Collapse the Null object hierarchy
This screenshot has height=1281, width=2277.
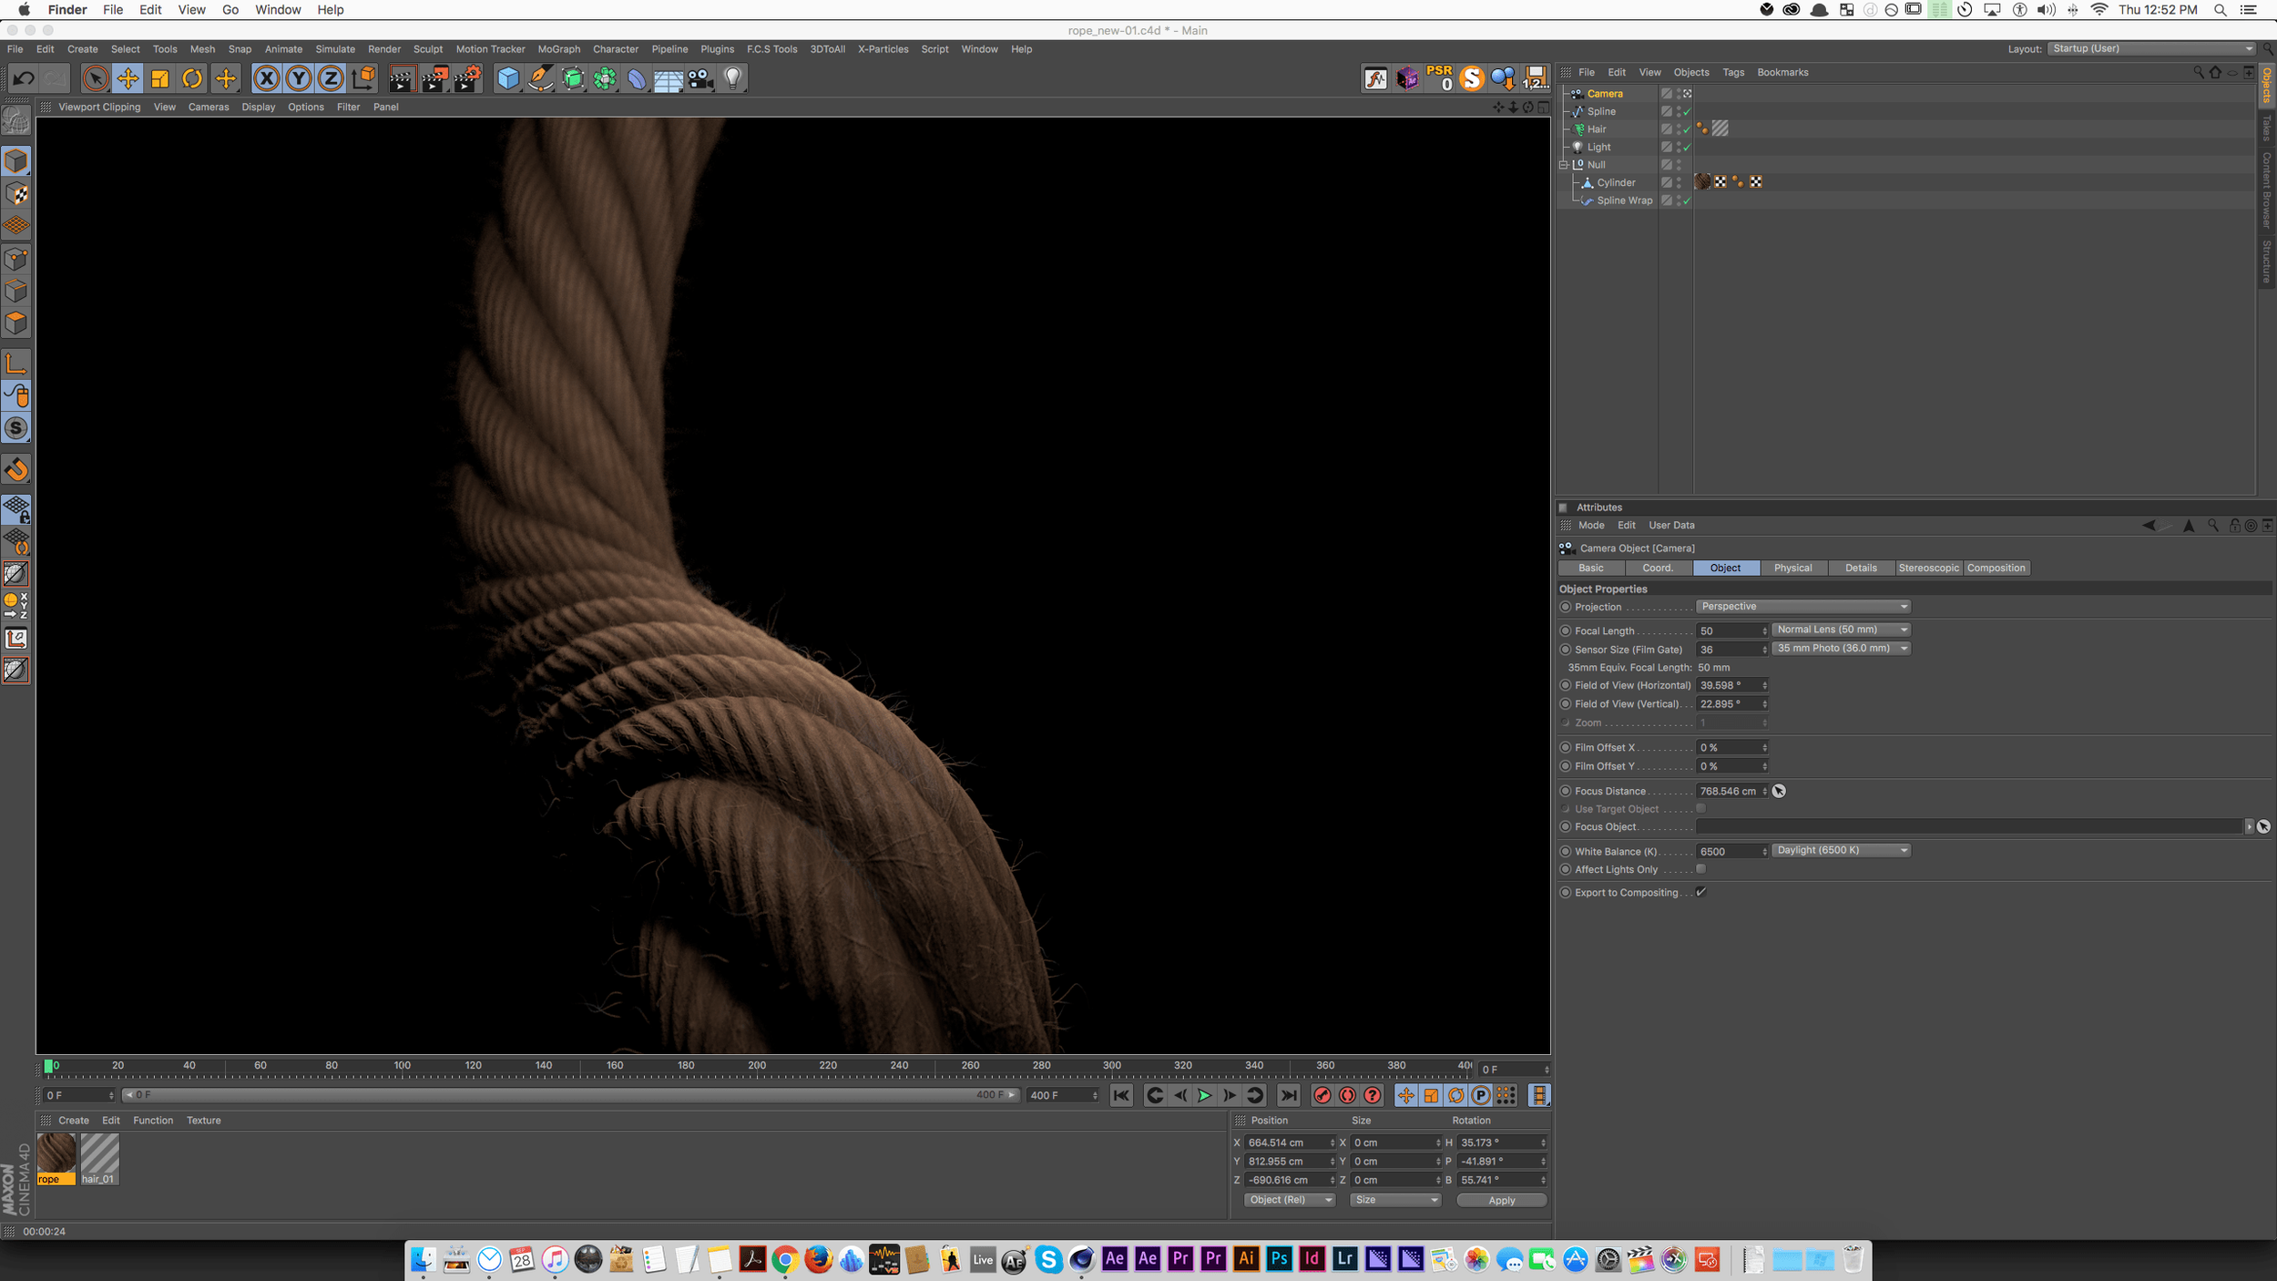(x=1564, y=165)
